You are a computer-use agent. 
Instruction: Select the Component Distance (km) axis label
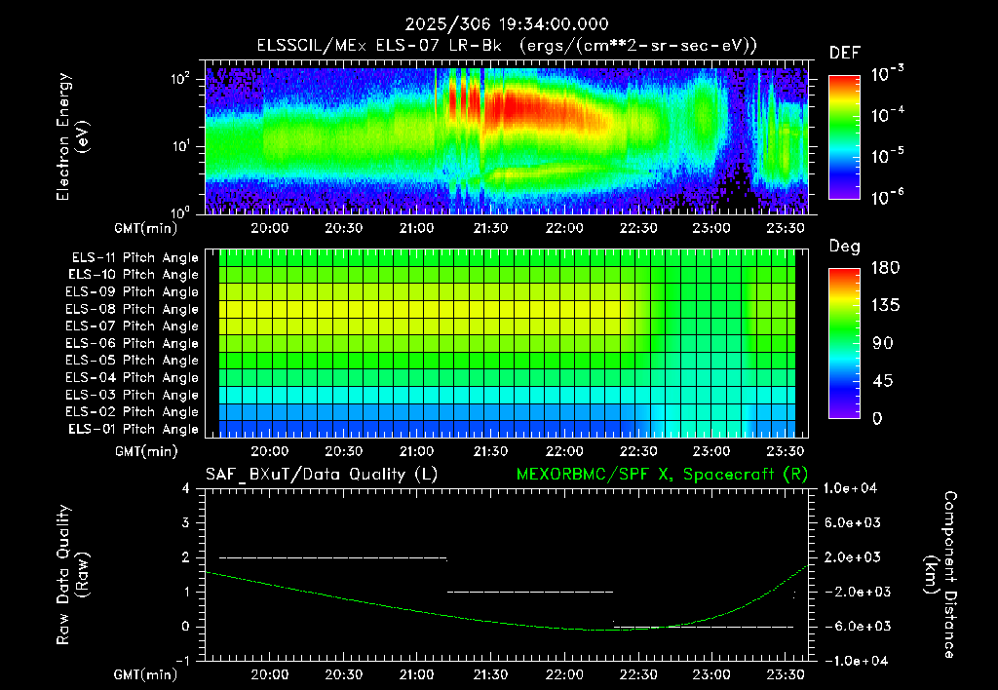pos(940,574)
